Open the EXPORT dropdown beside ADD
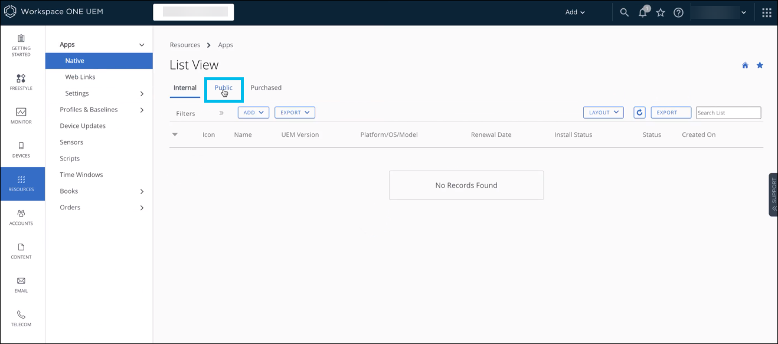Image resolution: width=778 pixels, height=344 pixels. click(x=295, y=113)
